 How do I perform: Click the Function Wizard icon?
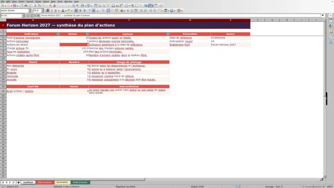coord(28,16)
